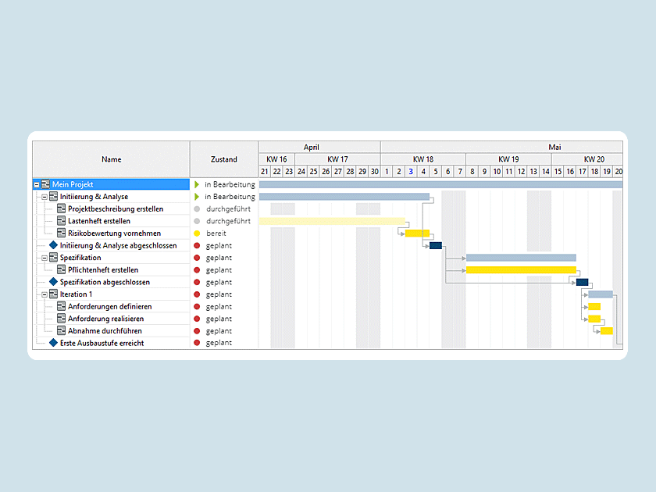Click the red geplant status dot of Pflichtenheft erstellen

pos(198,269)
